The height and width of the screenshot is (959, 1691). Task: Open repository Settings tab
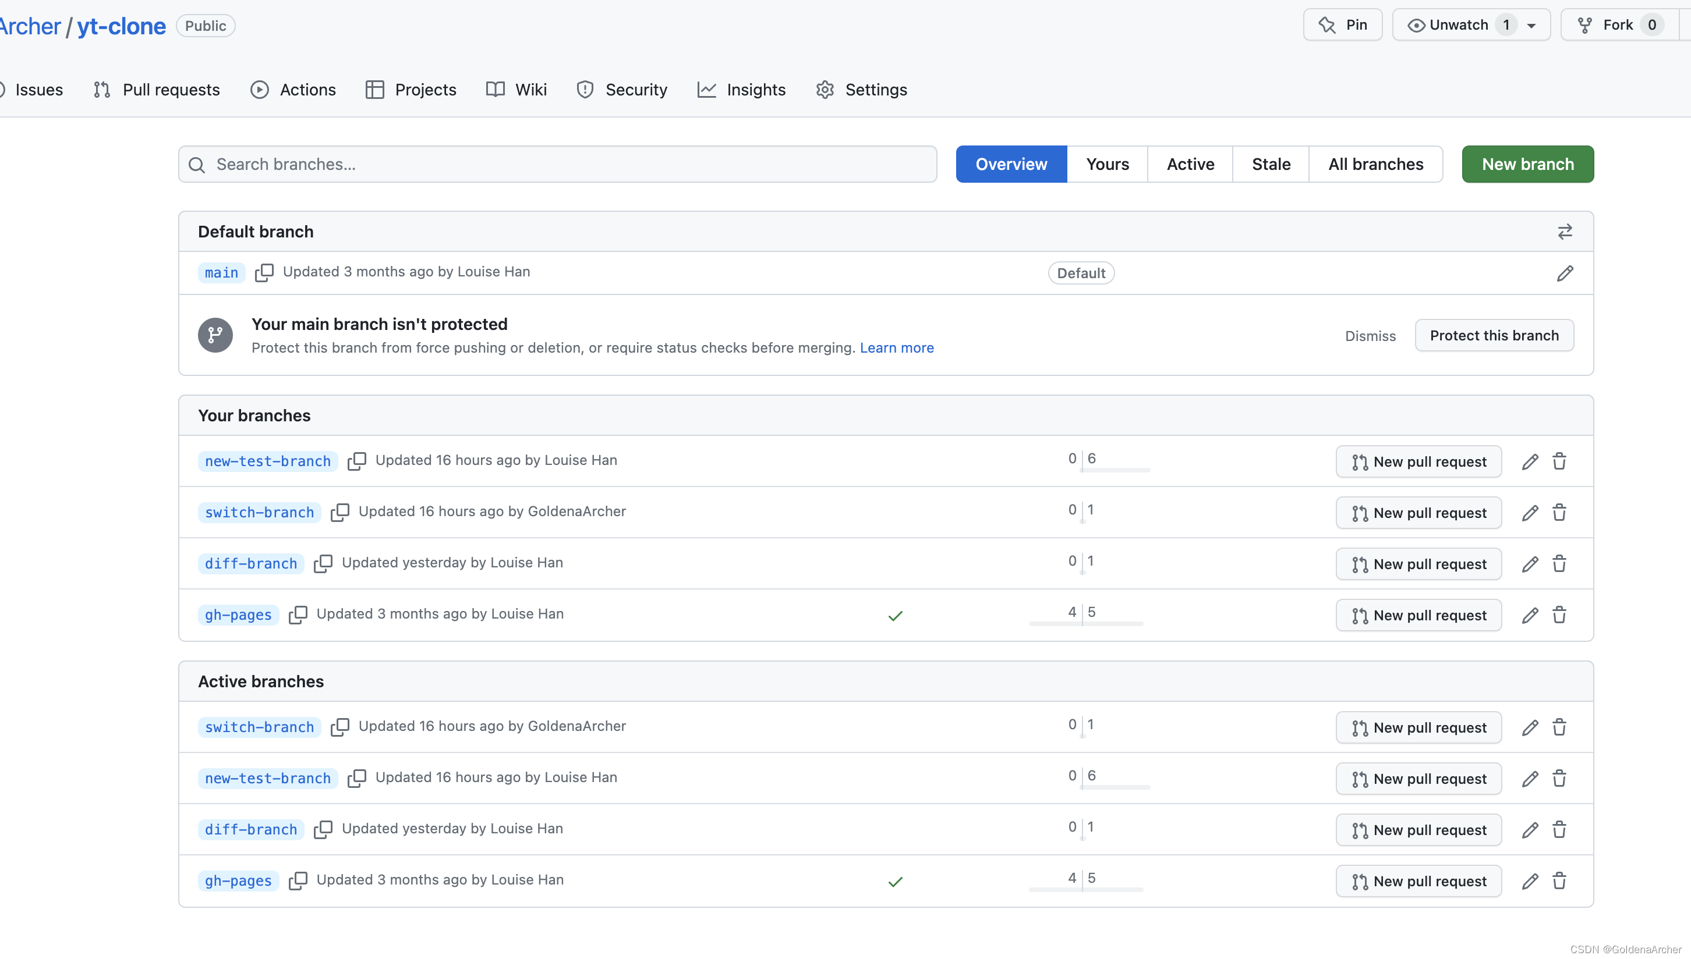pos(861,90)
